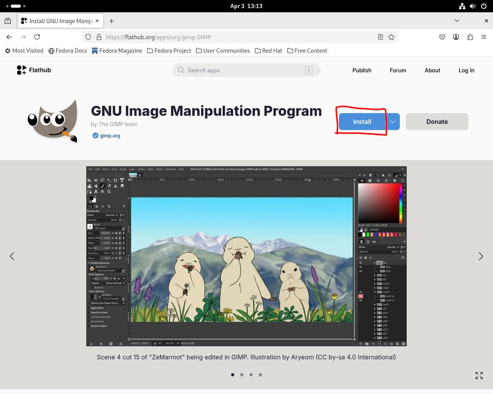Click the verified checkmark badge
The width and height of the screenshot is (493, 394).
(x=95, y=135)
